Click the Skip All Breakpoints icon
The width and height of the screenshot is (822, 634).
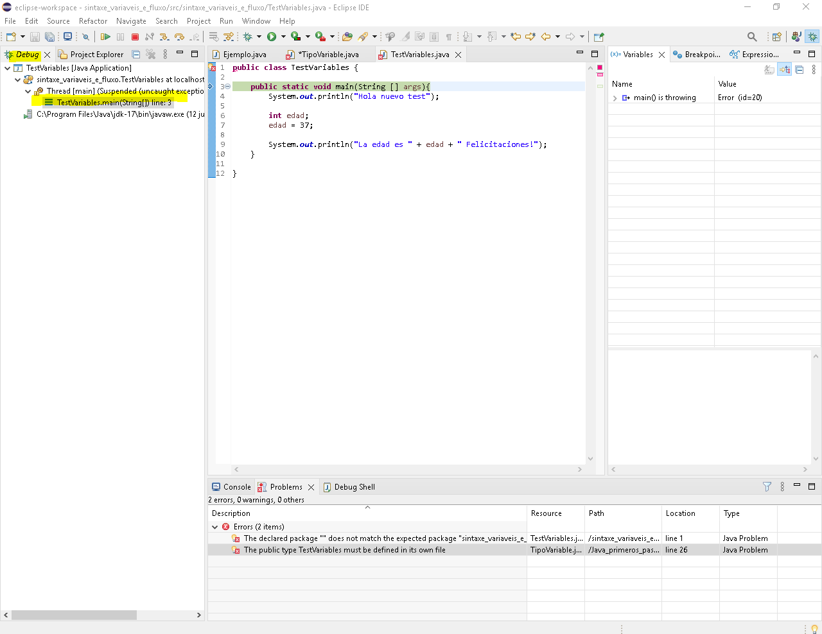pos(85,37)
